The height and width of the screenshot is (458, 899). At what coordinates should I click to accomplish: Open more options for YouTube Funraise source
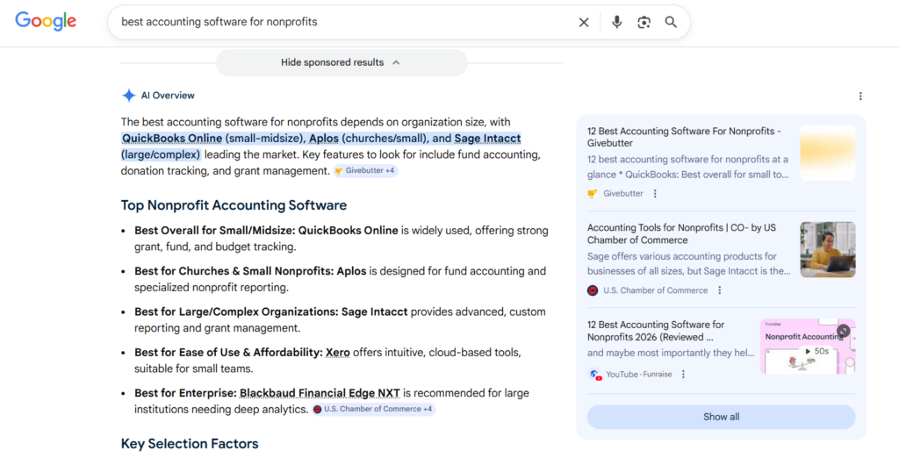(x=683, y=375)
